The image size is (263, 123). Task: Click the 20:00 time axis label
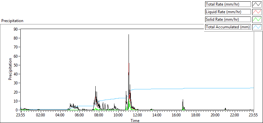215,115
